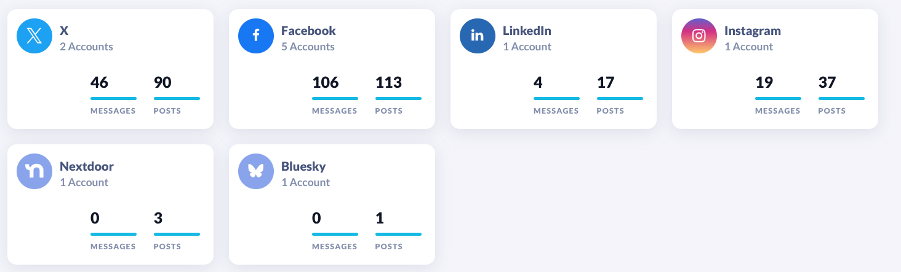View LinkedIn's 17 posts count
The width and height of the screenshot is (901, 272).
(606, 83)
